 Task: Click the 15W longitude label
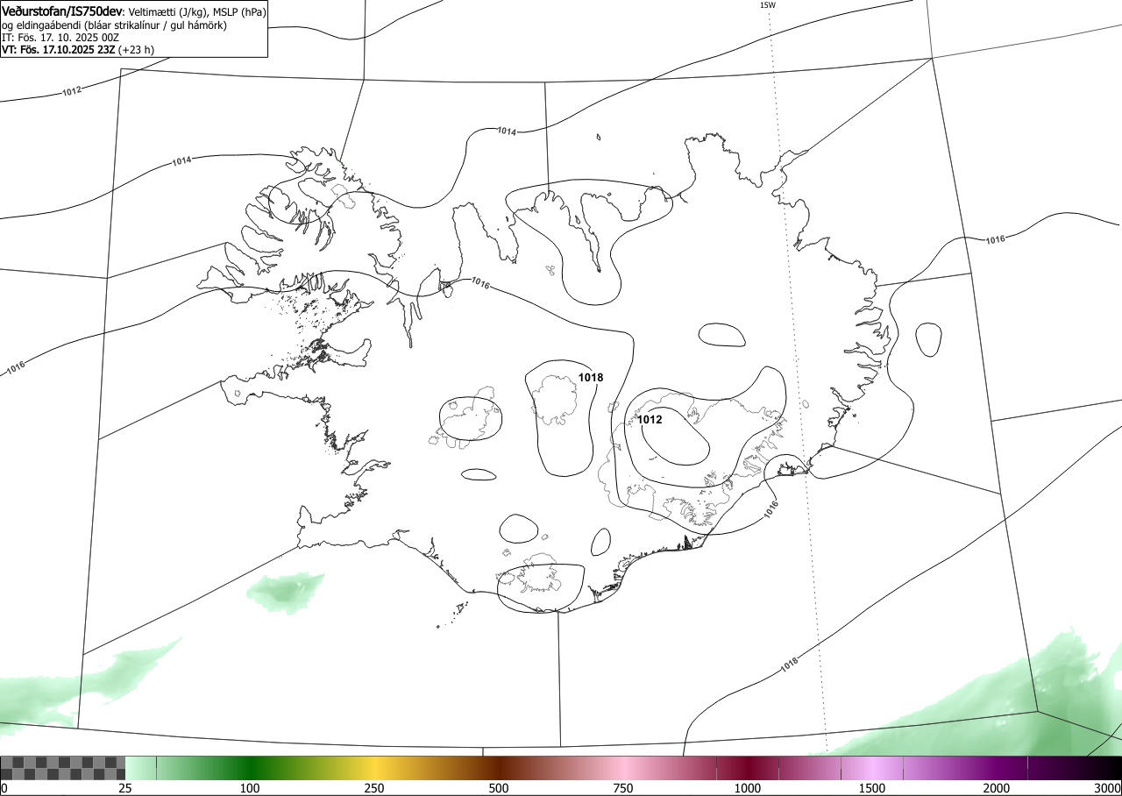coord(768,5)
